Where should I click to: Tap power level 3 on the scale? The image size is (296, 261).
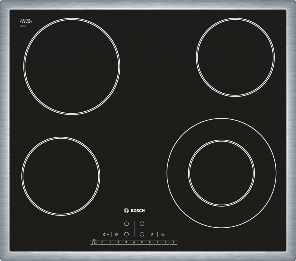(126, 242)
